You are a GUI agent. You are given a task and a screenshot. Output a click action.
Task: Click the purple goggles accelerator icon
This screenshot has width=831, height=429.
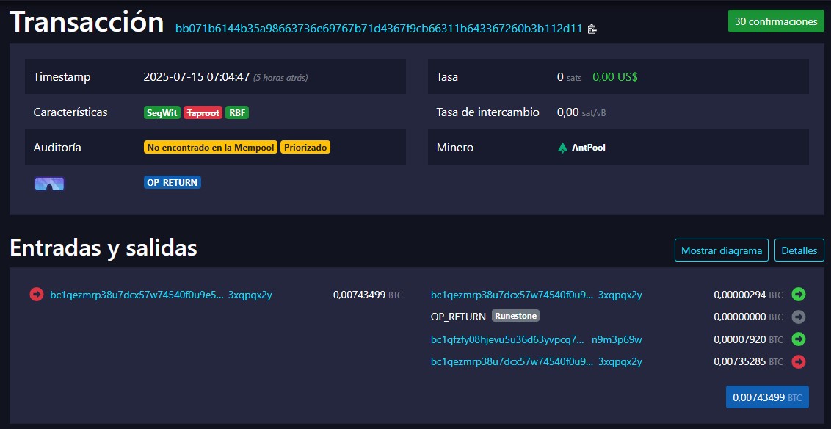pos(49,183)
